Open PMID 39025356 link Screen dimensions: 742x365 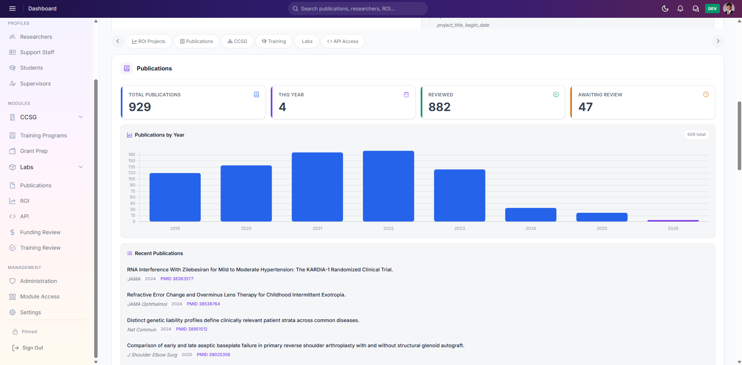click(213, 355)
